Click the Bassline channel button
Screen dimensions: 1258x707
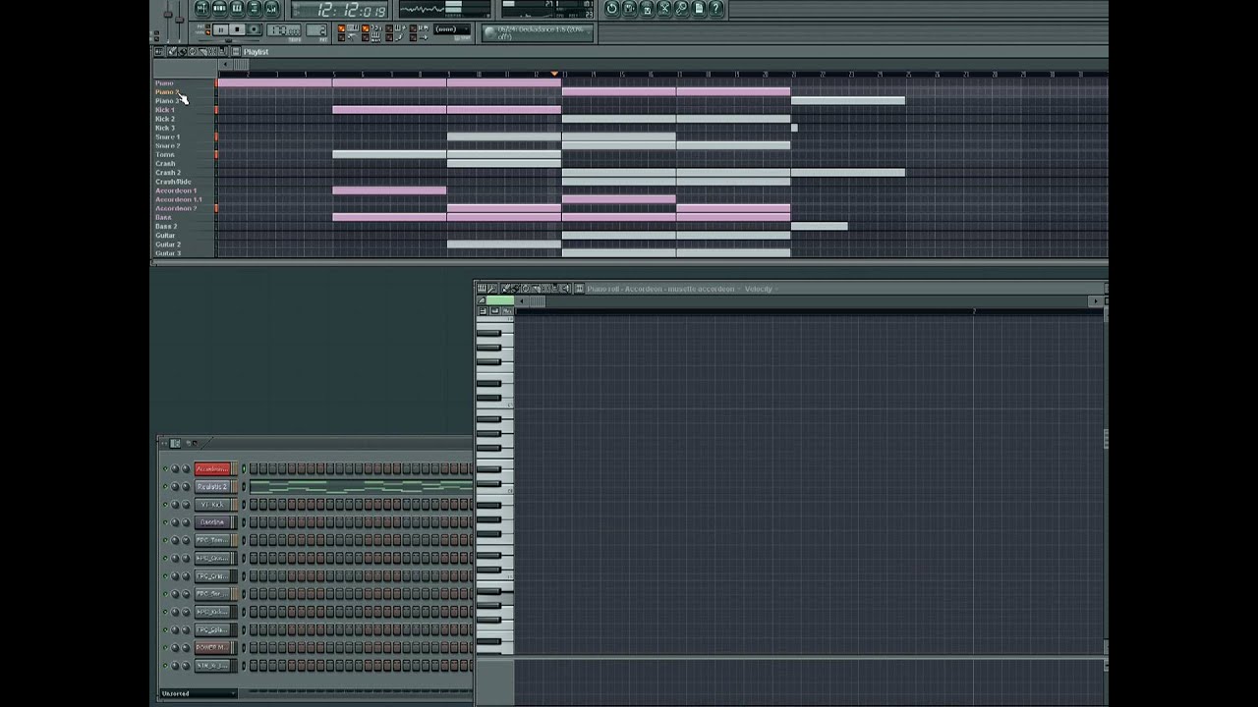pos(212,522)
